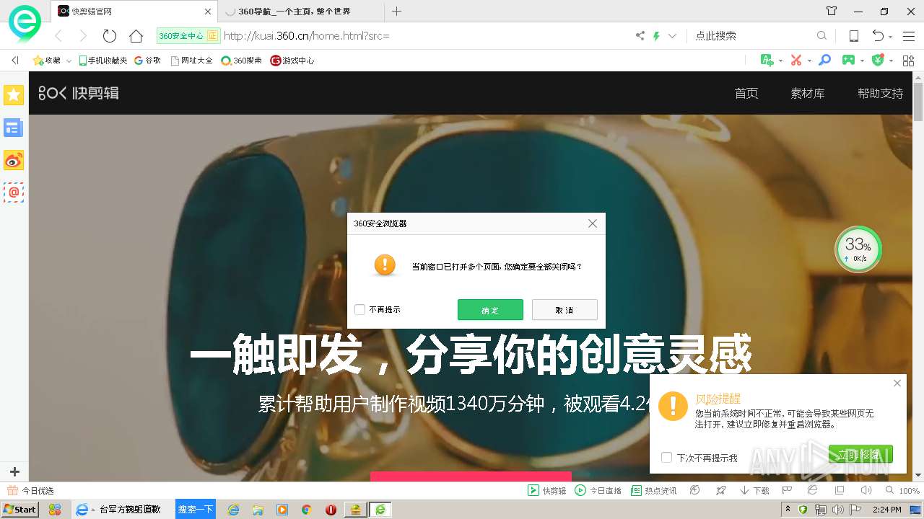Screen dimensions: 924x519
Task: Click the 100% zoom level control
Action: [902, 491]
